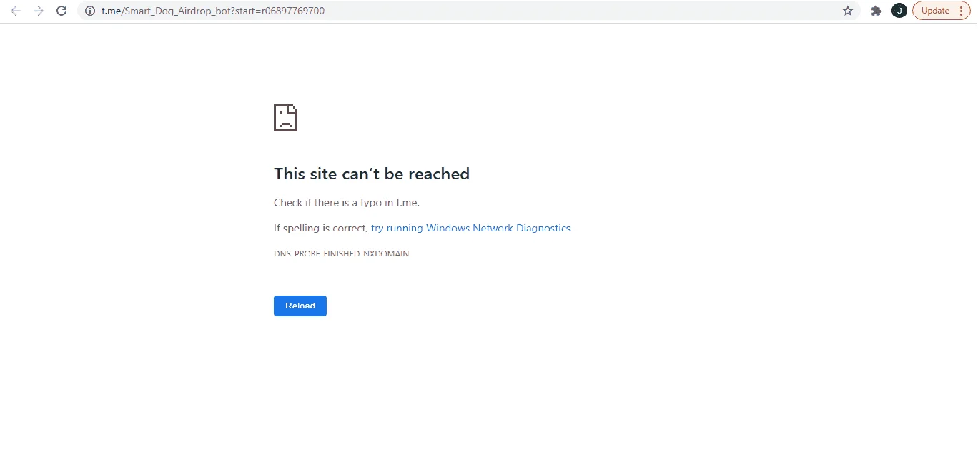Viewport: 978px width, 457px height.
Task: Focus the address bar showing t.me URL
Action: (468, 11)
